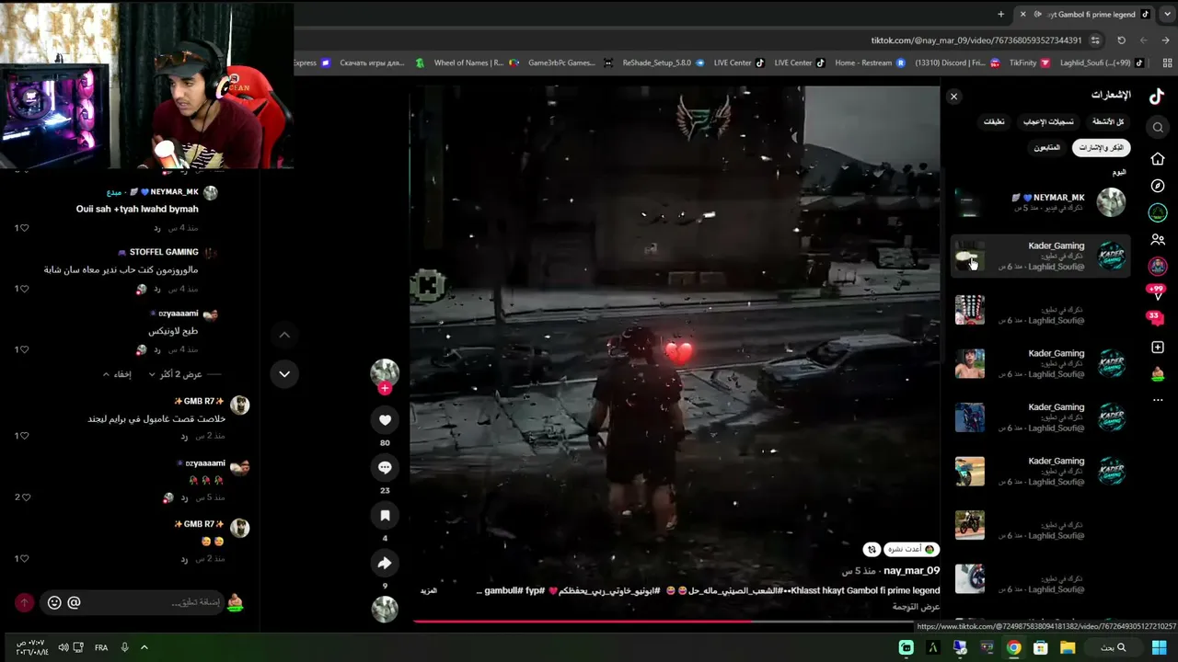Mention a user with the @ icon

coord(75,602)
